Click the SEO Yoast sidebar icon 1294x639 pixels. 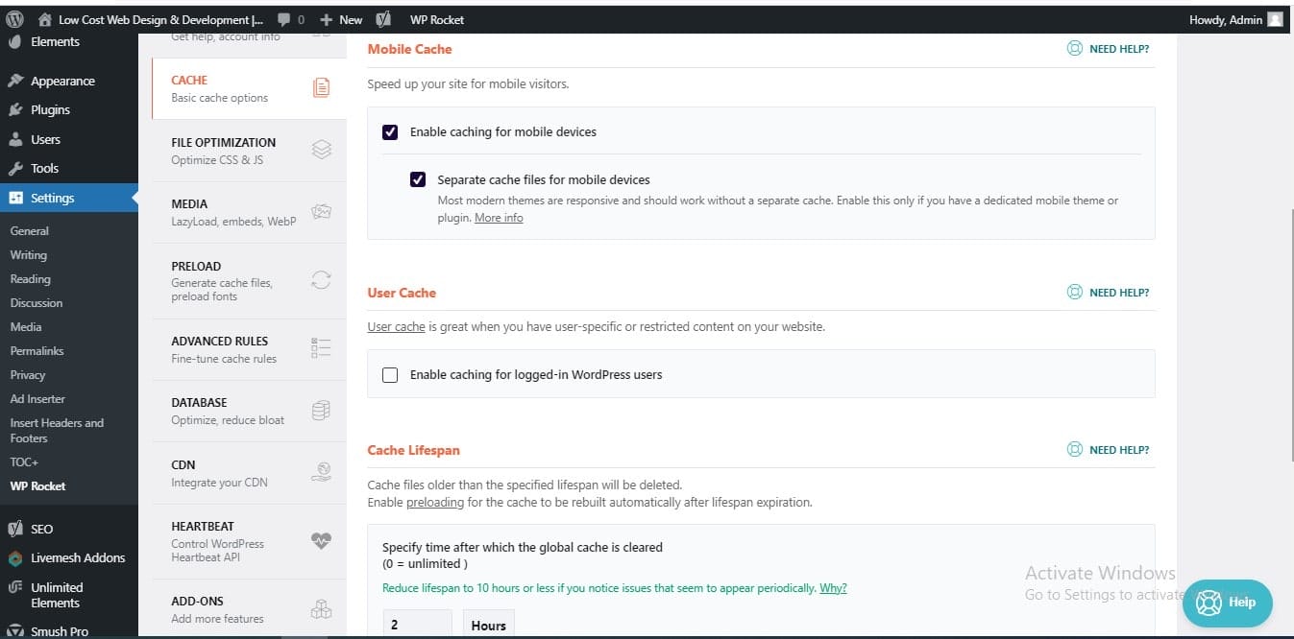15,529
